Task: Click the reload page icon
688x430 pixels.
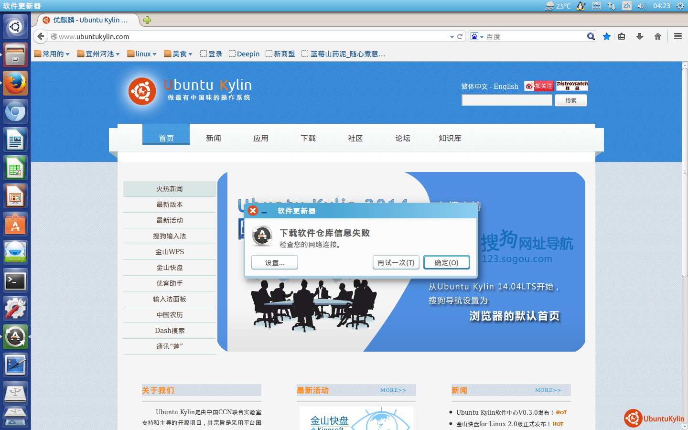Action: click(x=460, y=36)
